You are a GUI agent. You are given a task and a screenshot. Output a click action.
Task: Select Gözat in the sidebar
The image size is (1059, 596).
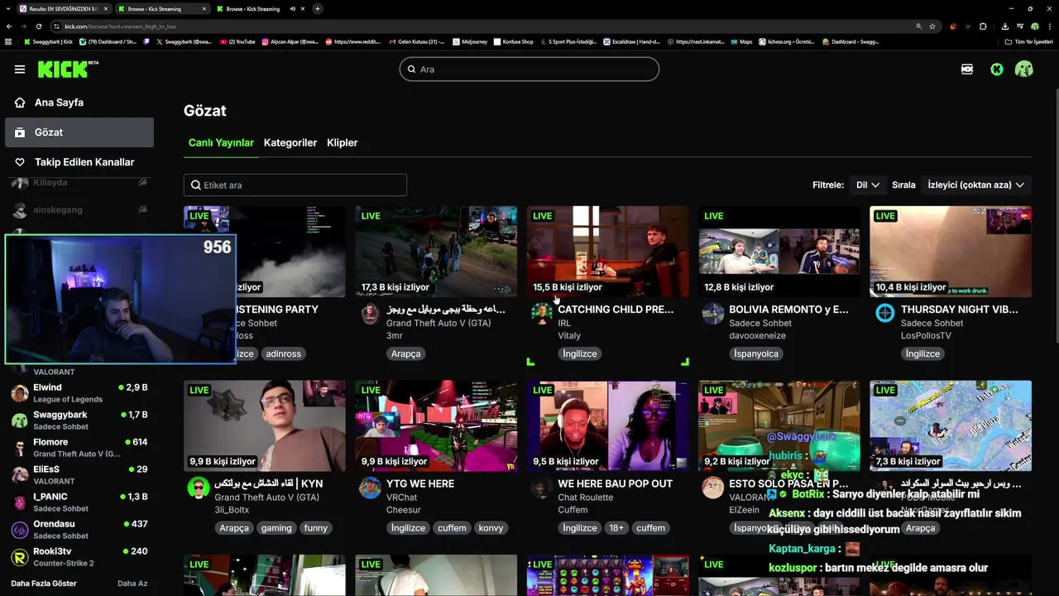click(79, 132)
